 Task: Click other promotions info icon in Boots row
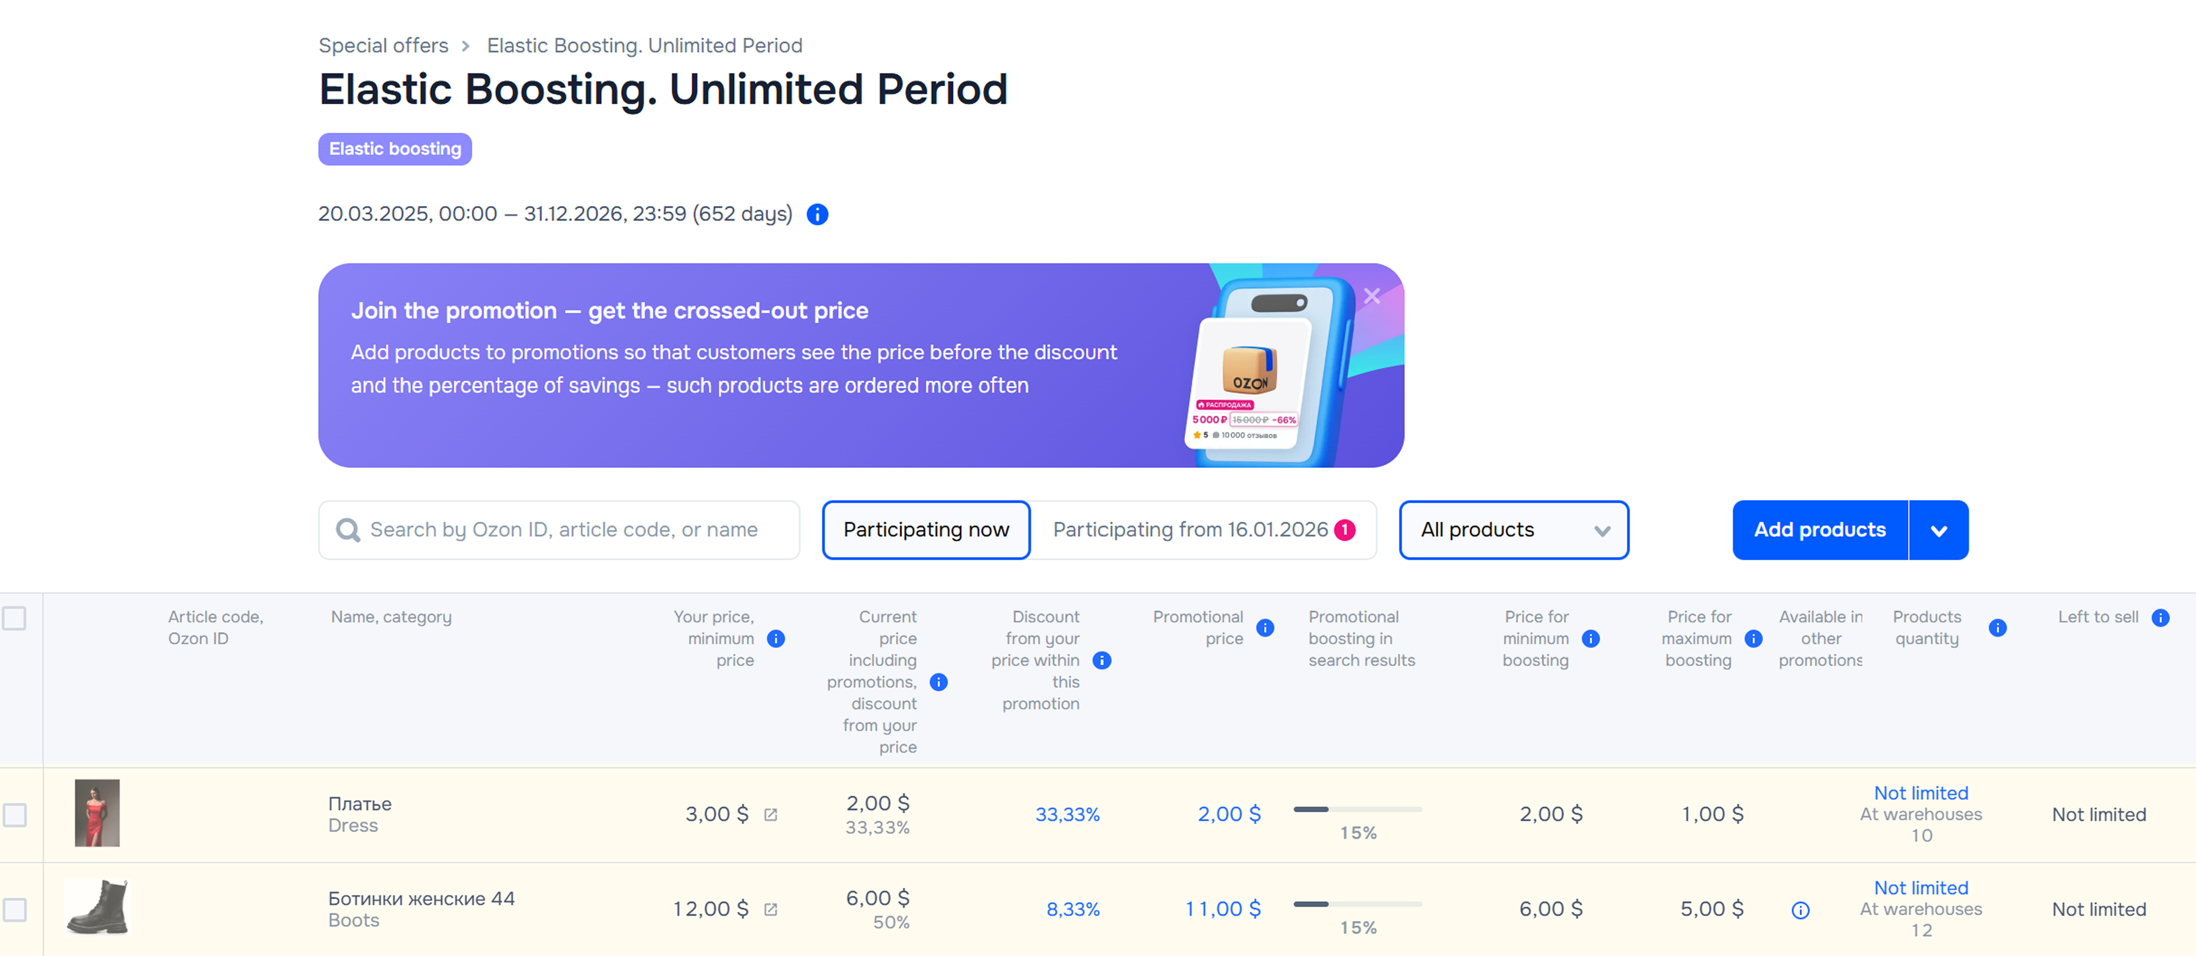[1800, 910]
